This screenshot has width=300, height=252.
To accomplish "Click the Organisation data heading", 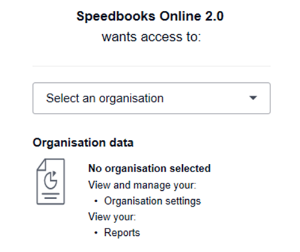I will click(83, 143).
